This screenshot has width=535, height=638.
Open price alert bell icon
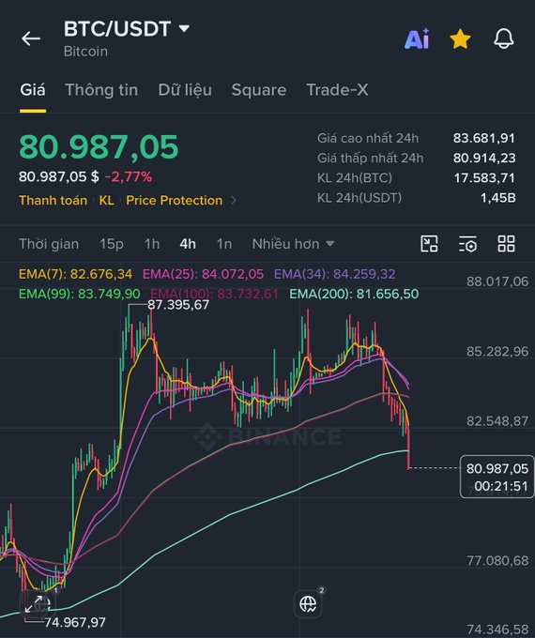click(x=504, y=39)
